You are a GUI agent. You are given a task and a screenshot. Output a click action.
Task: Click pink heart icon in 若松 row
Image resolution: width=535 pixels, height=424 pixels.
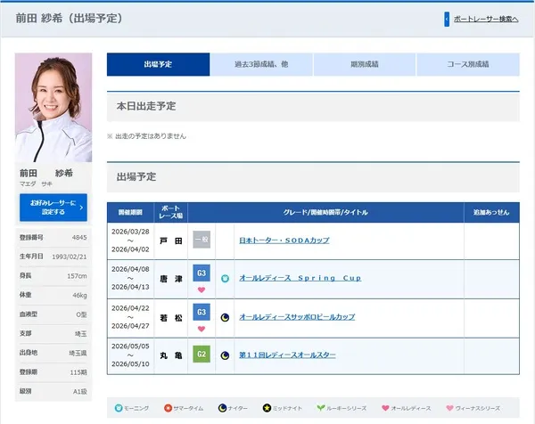coord(202,329)
